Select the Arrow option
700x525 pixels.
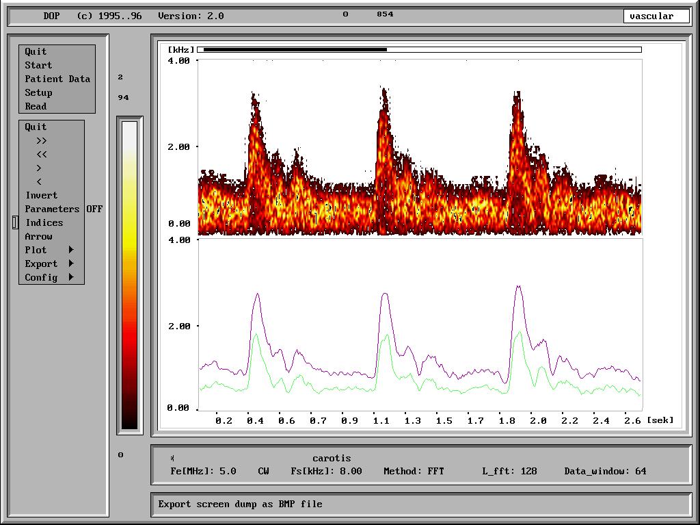click(x=38, y=237)
